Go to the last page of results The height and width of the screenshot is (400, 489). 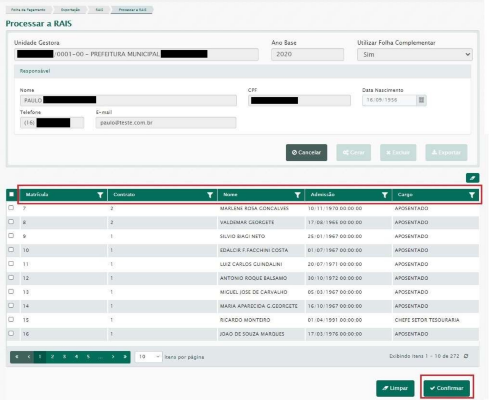125,357
